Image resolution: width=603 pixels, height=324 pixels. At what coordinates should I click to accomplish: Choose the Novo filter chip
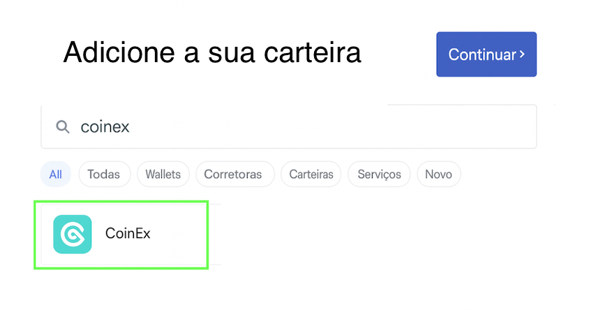point(438,175)
